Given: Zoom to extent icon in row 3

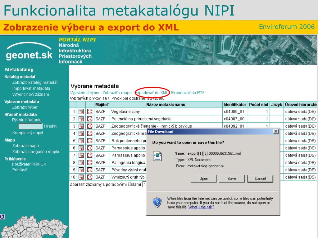Looking at the screenshot, I should [90, 126].
